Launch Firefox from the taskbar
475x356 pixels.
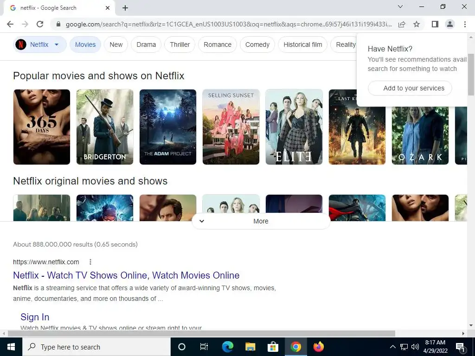tap(318, 347)
